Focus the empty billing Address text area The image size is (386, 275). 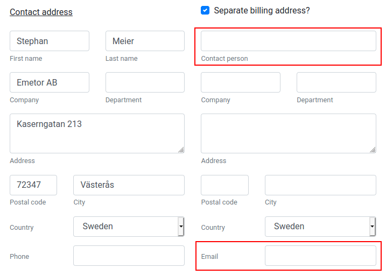tap(288, 133)
